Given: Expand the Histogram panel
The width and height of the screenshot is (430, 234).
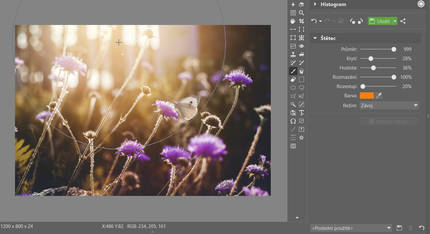Looking at the screenshot, I should pyautogui.click(x=315, y=4).
